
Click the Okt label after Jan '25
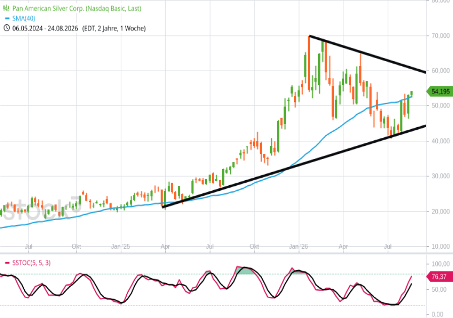(x=254, y=246)
